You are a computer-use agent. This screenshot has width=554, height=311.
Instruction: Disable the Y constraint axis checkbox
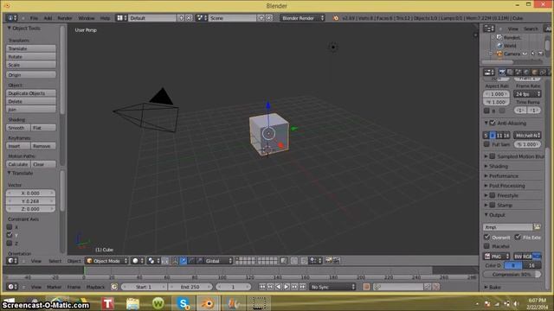[x=10, y=235]
